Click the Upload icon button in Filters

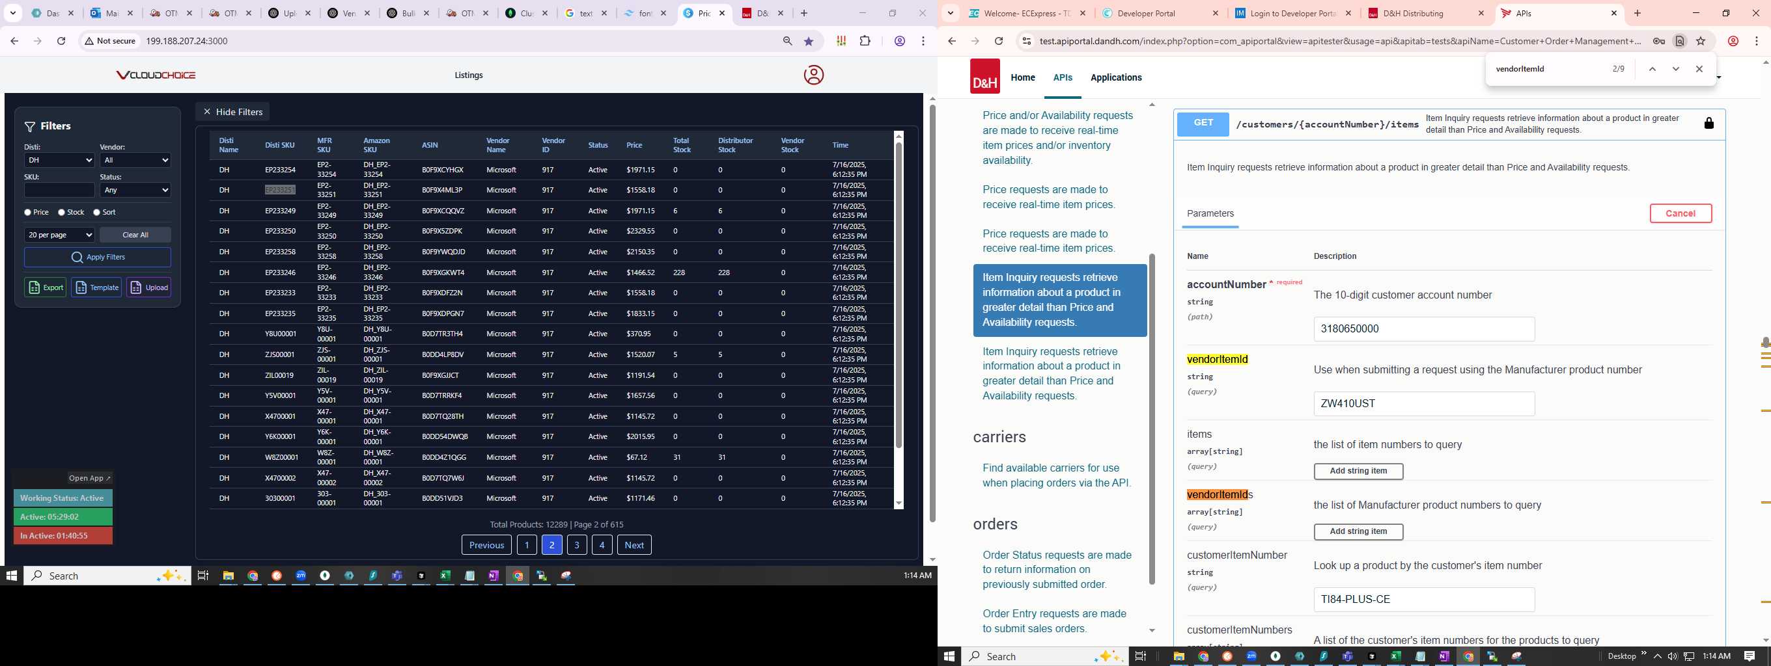148,287
